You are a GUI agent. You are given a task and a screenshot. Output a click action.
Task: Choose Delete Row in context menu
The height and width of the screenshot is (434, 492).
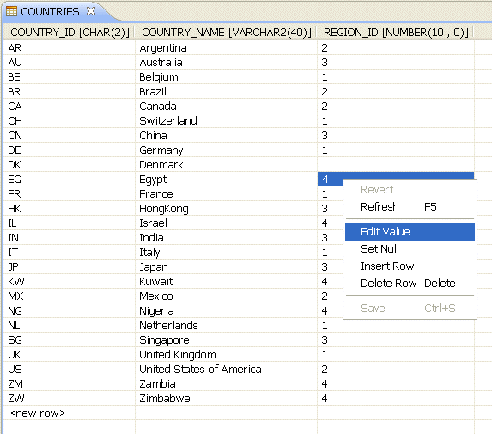(410, 284)
